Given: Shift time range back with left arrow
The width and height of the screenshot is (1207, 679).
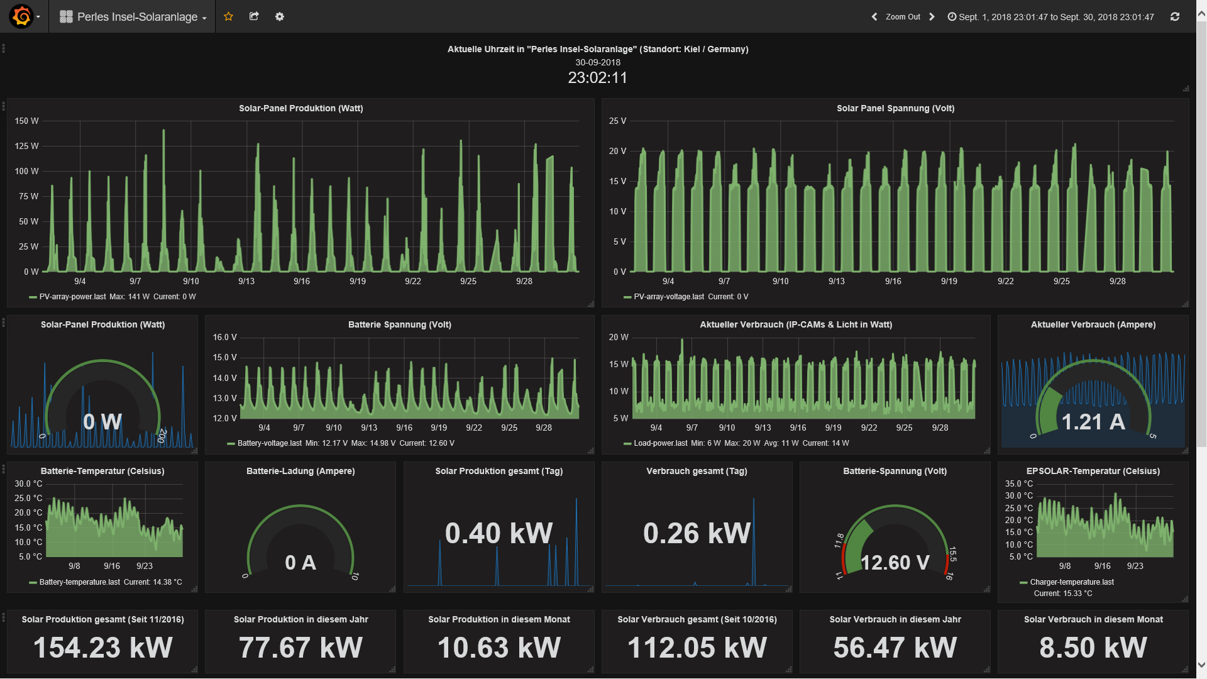Looking at the screenshot, I should tap(874, 17).
